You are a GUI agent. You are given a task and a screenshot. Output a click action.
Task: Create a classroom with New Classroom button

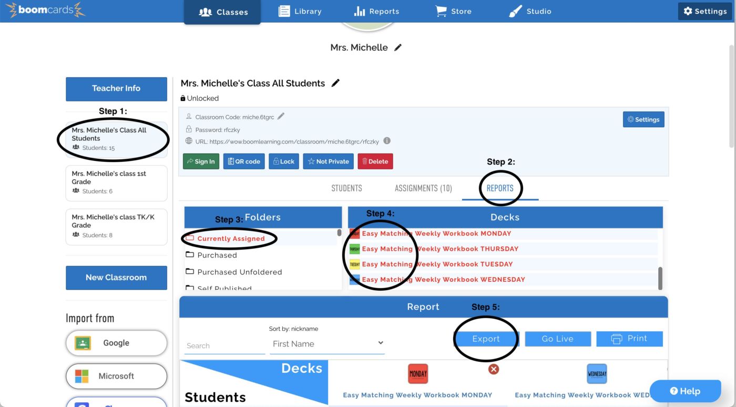[x=116, y=278]
